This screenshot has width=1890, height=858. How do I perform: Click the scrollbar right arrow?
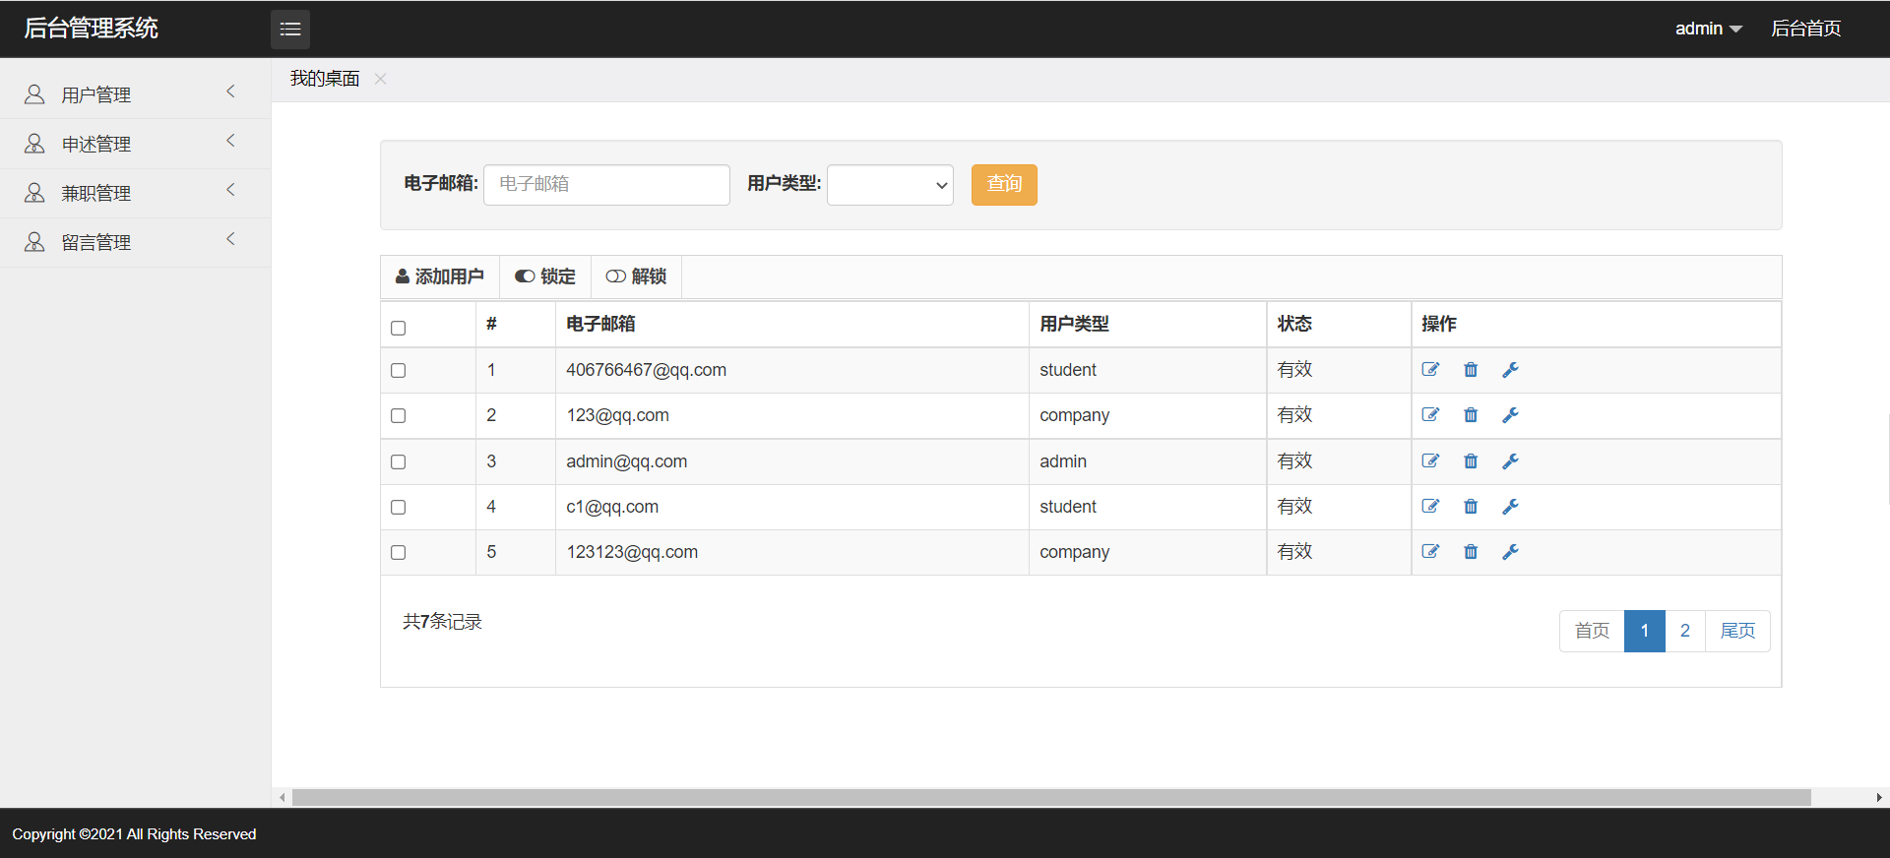point(1879,798)
